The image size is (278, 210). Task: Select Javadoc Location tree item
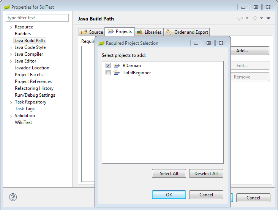point(32,68)
